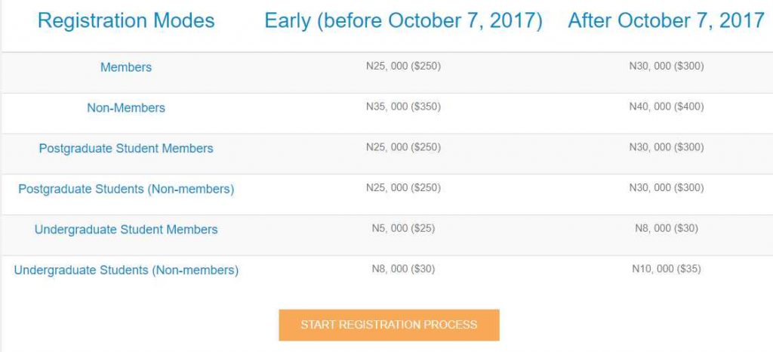Click the After October 7, 2017 heading
Viewport: 773px width, 352px height.
coord(666,20)
